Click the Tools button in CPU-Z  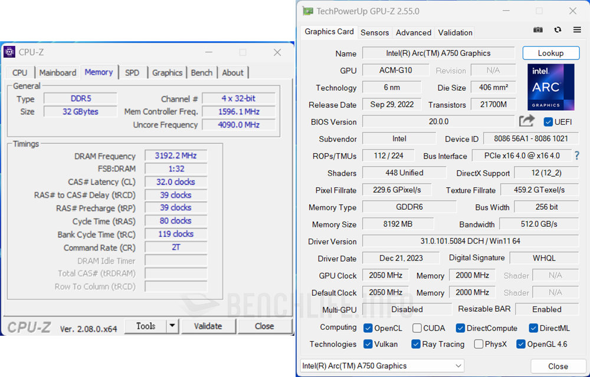point(146,326)
